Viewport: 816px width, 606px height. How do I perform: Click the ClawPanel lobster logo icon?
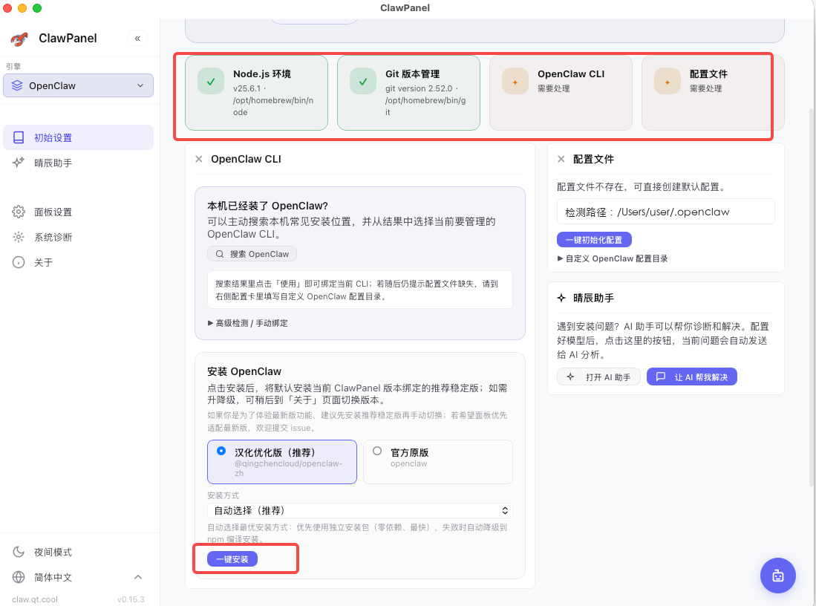click(x=19, y=39)
